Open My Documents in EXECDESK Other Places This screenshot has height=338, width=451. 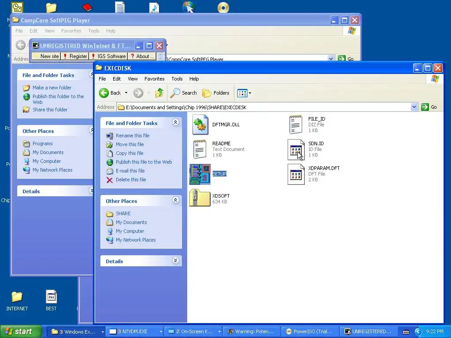coord(131,222)
